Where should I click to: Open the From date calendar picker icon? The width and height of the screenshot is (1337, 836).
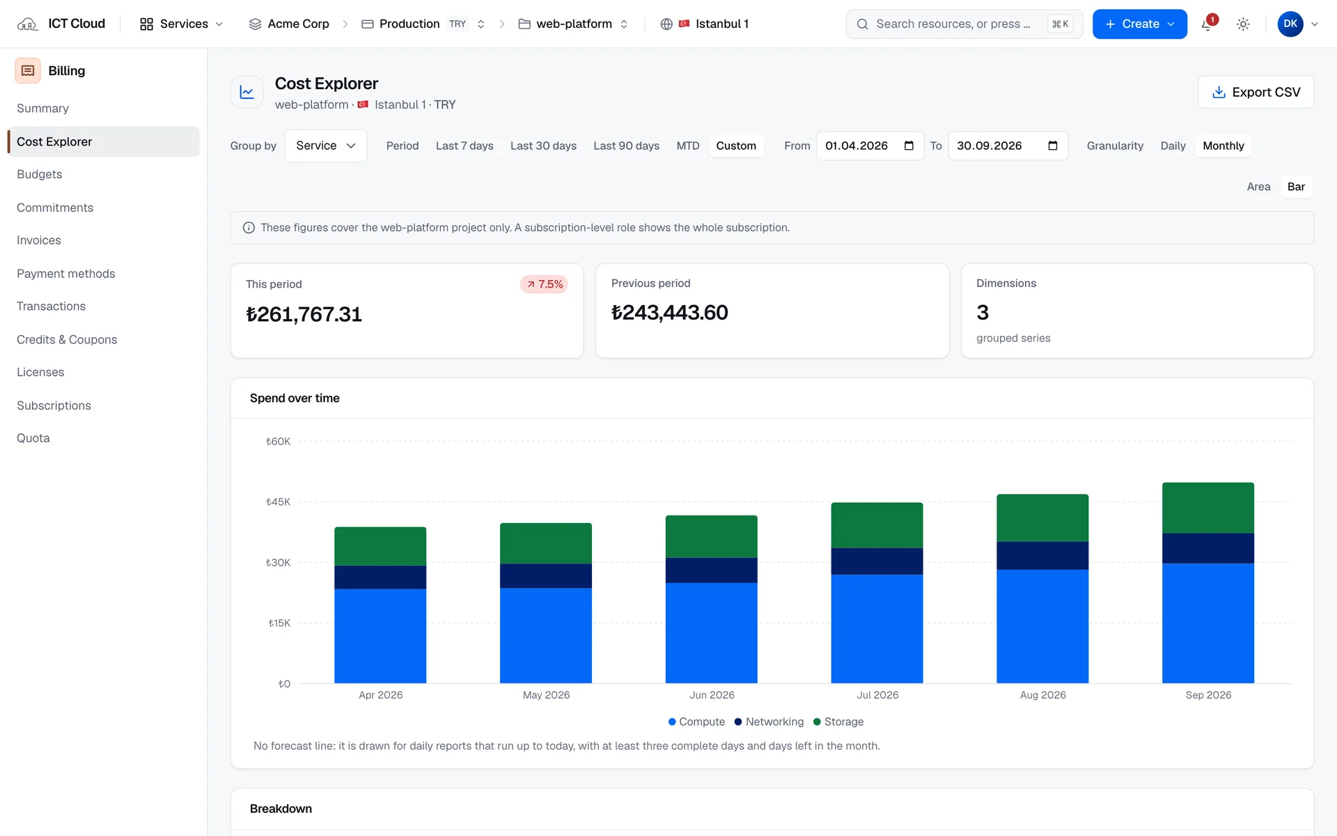click(909, 146)
